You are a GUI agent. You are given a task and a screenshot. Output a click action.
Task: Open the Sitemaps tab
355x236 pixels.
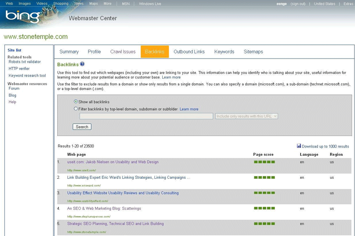253,52
